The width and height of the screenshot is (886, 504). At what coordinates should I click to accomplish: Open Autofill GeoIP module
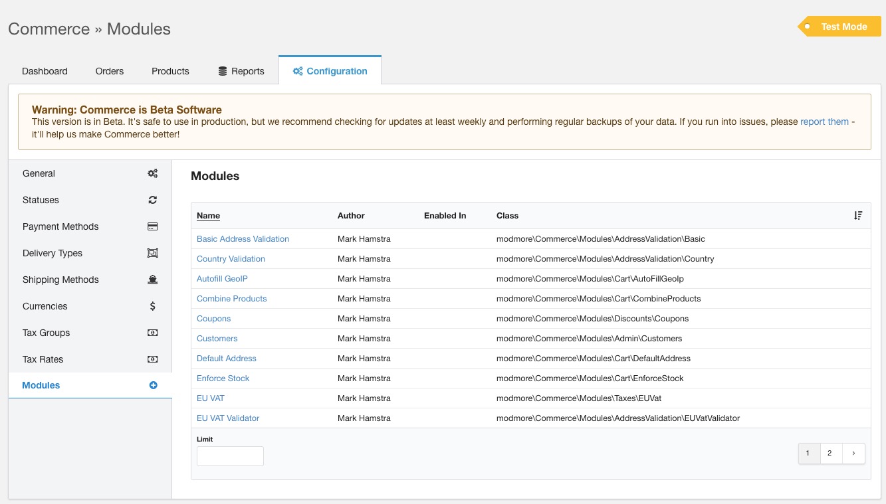point(222,279)
